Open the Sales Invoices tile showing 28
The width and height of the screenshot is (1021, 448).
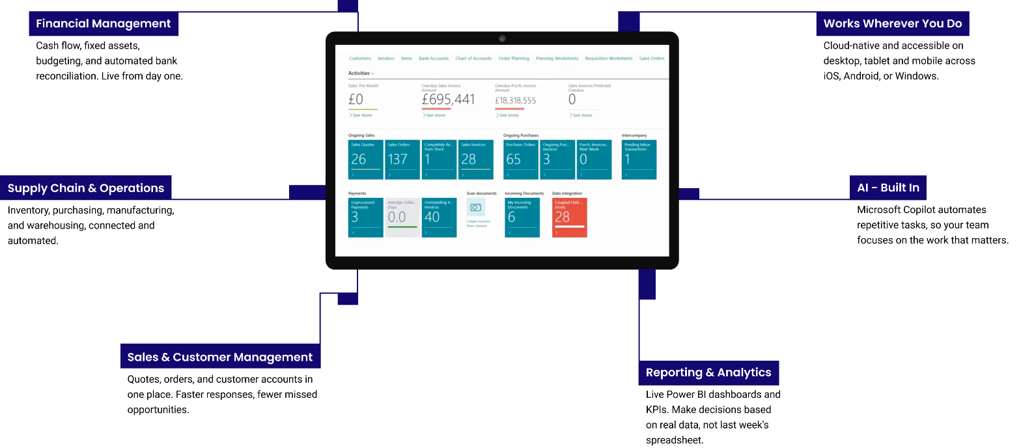coord(475,160)
